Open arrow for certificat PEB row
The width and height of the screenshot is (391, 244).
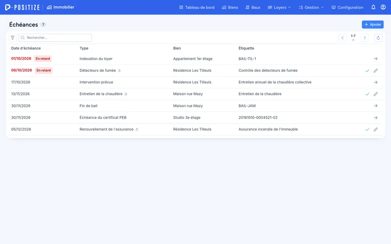tap(375, 118)
